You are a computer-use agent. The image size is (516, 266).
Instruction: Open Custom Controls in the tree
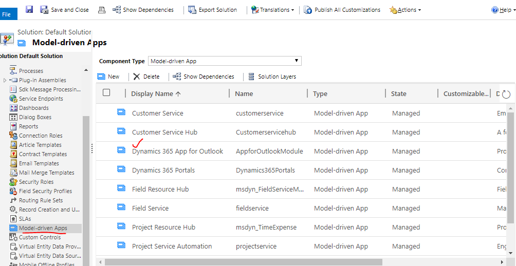tap(40, 237)
